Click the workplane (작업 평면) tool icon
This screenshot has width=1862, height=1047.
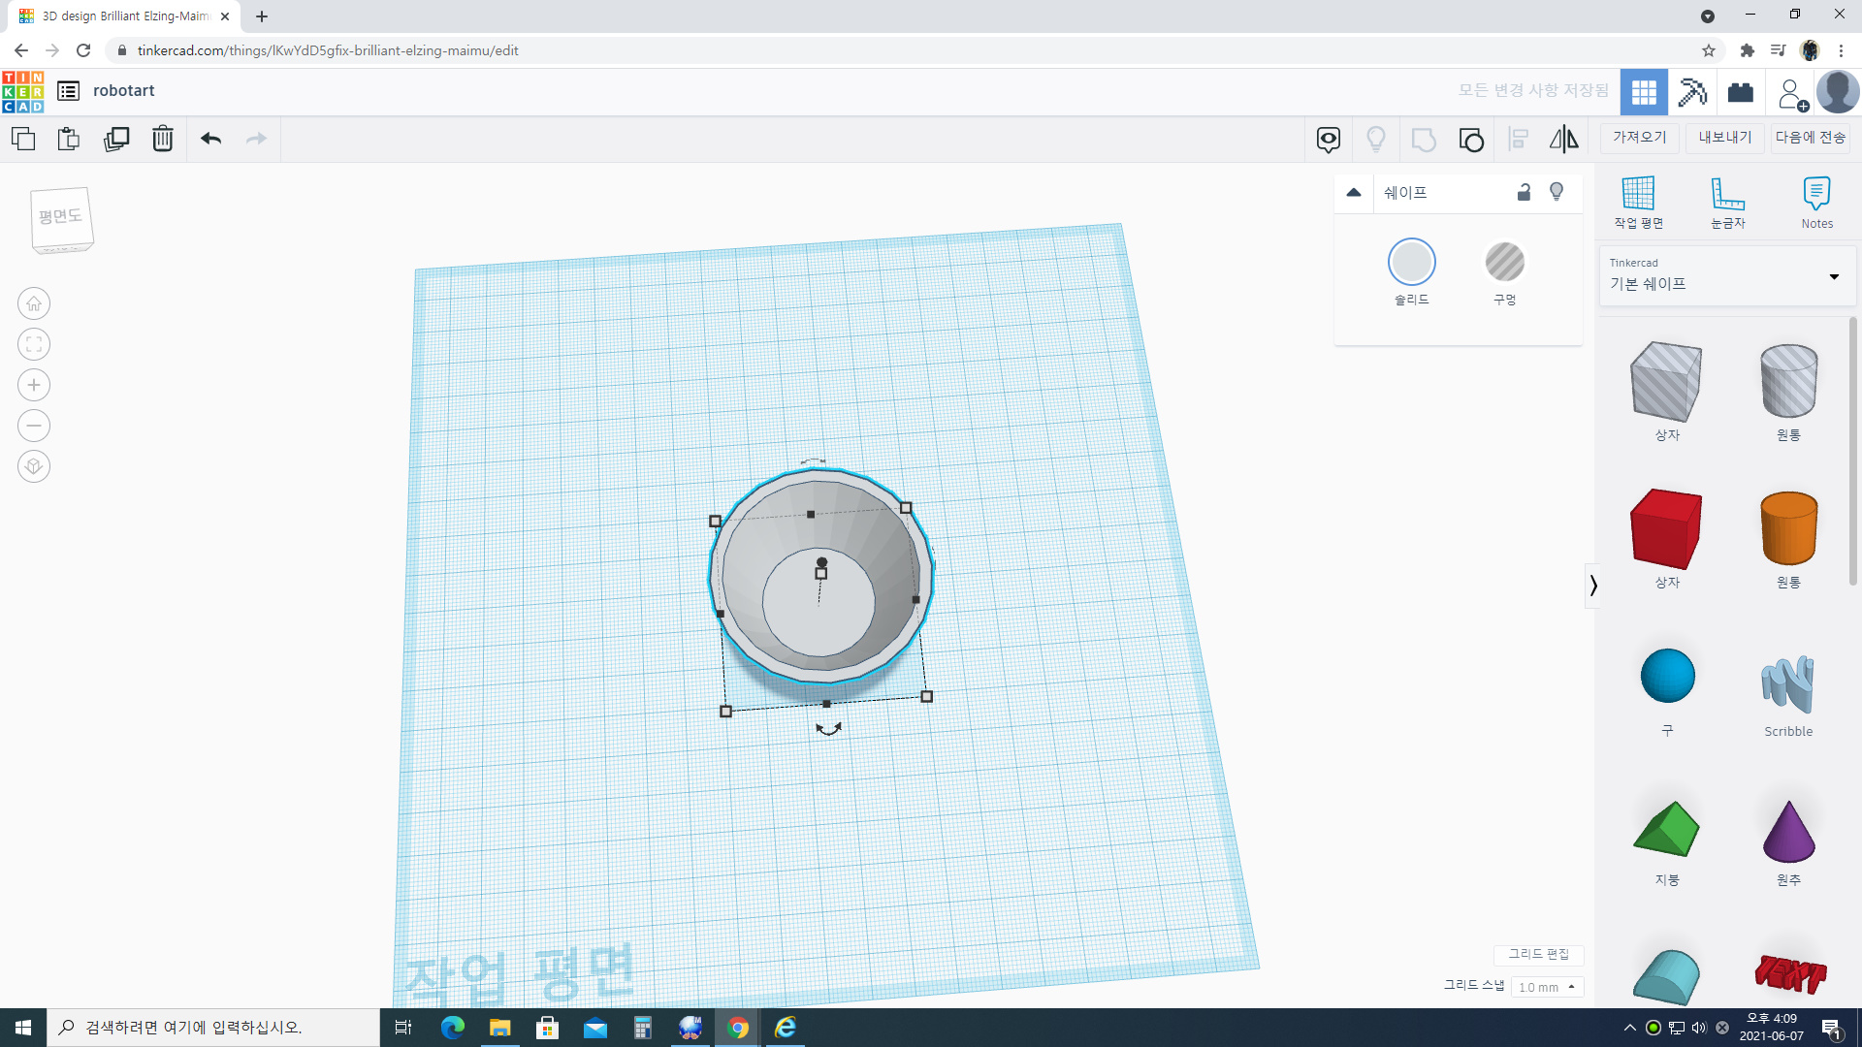click(1638, 203)
